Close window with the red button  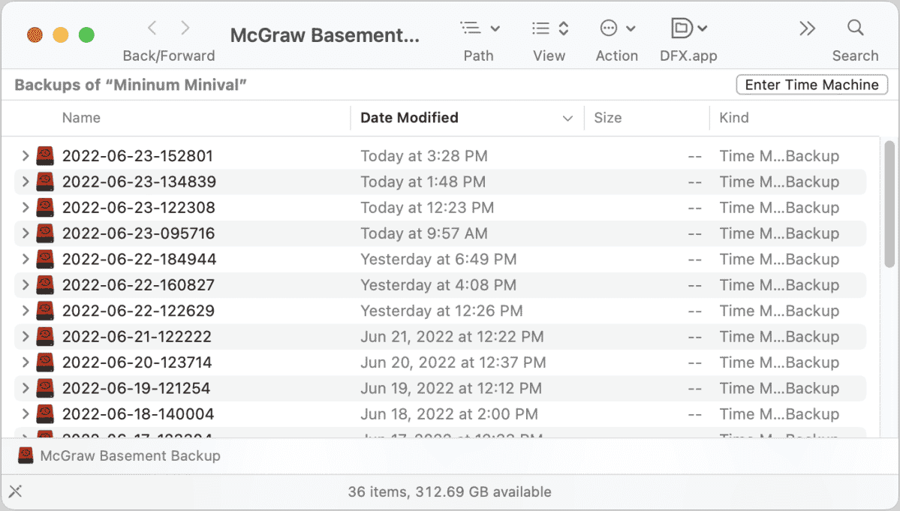tap(35, 35)
